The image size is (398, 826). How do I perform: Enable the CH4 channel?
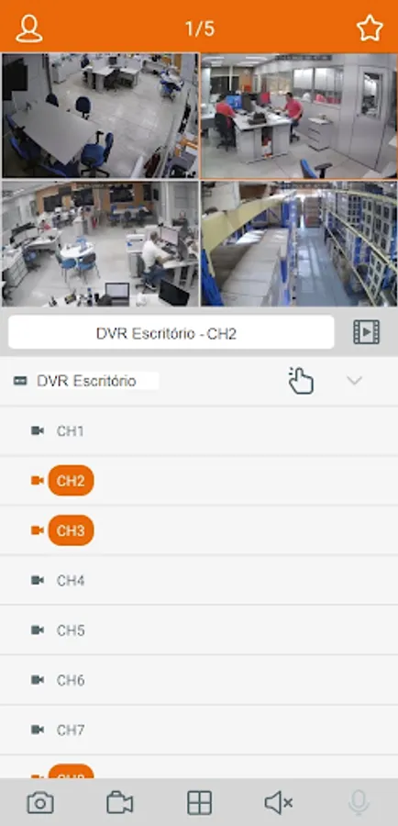pyautogui.click(x=199, y=580)
